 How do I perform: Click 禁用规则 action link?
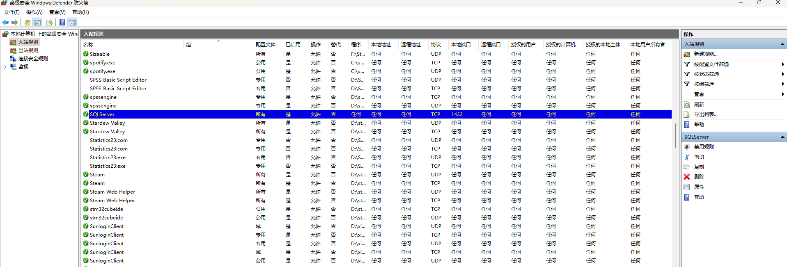pyautogui.click(x=704, y=147)
